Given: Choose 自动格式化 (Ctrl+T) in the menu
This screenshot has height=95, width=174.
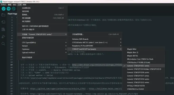Looking at the screenshot, I should point(42,8).
